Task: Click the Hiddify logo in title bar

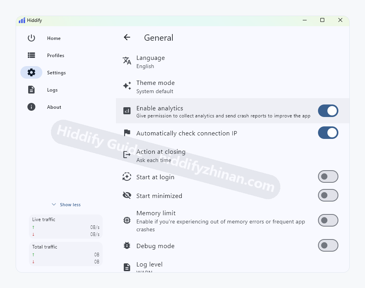Action: tap(22, 20)
